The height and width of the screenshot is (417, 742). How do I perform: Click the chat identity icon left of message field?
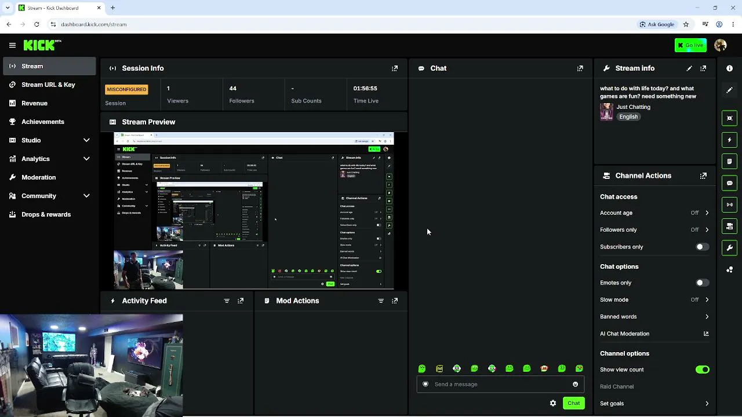click(425, 384)
